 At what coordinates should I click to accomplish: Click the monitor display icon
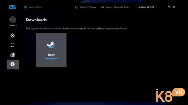pyautogui.click(x=77, y=7)
